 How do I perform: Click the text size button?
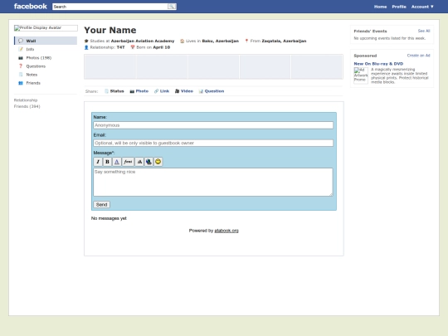139,162
